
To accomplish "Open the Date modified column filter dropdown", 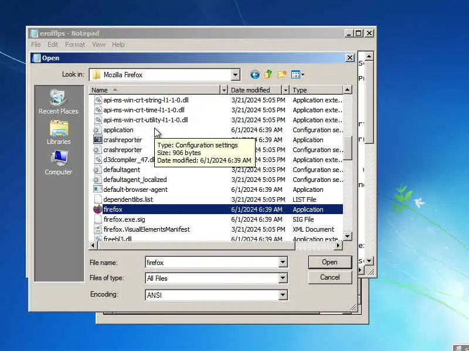I will point(286,90).
